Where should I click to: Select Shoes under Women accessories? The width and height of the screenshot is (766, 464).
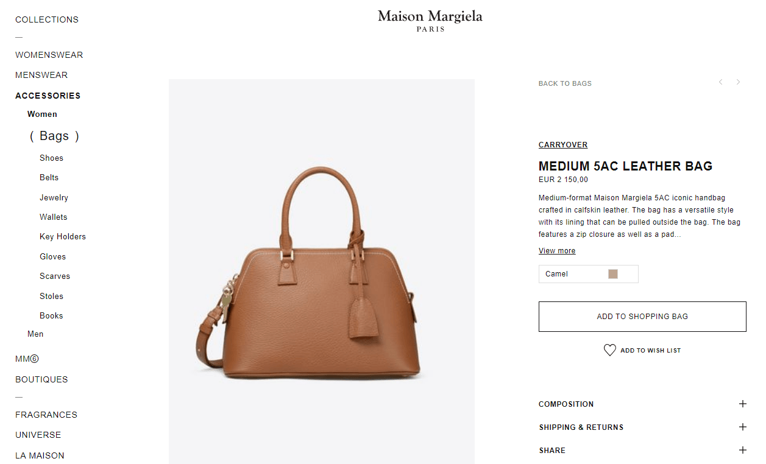point(51,158)
